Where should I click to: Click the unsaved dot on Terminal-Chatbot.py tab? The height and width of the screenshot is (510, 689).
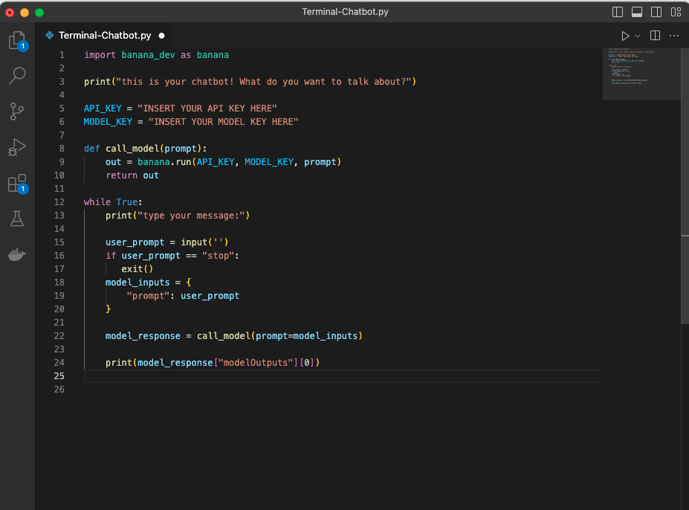pyautogui.click(x=161, y=36)
